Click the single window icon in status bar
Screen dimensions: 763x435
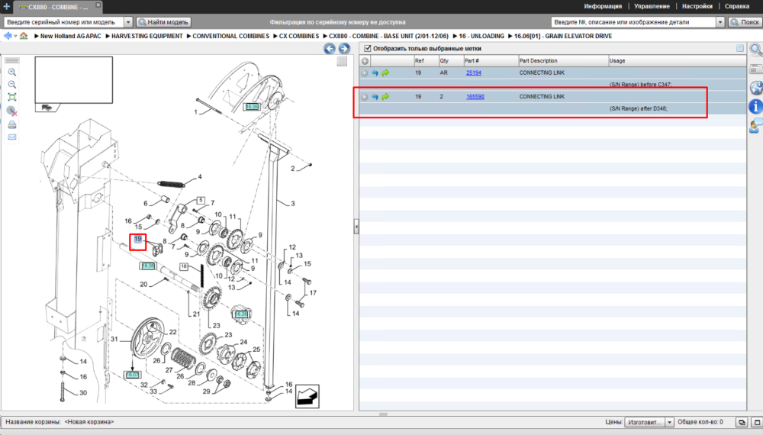point(757,422)
